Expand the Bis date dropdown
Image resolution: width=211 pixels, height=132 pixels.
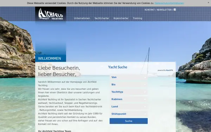pos(129,84)
